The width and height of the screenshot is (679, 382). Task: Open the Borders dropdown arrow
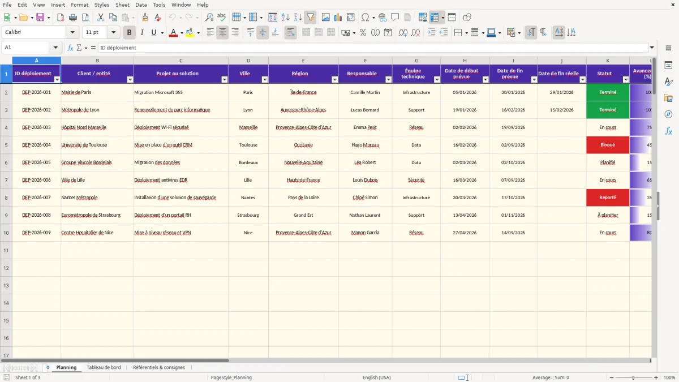[466, 33]
